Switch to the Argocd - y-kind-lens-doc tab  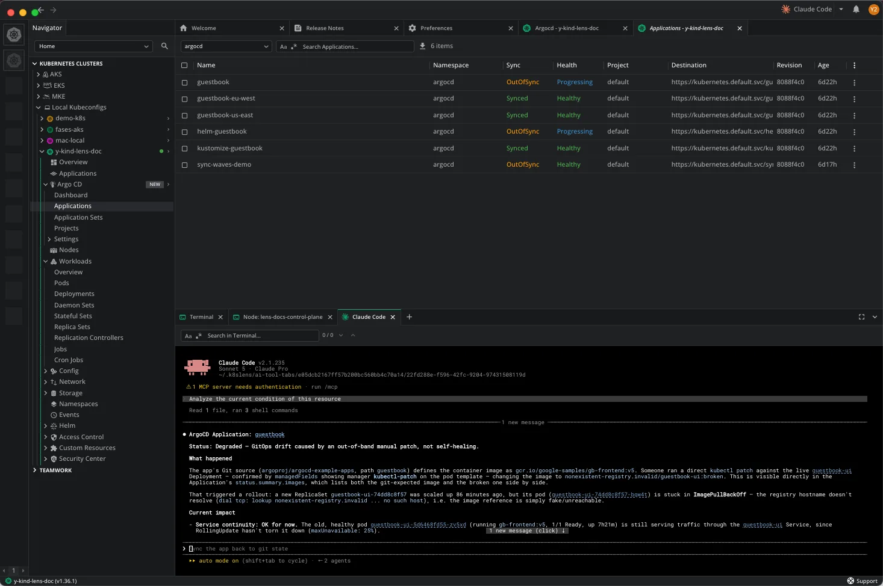[x=575, y=28]
